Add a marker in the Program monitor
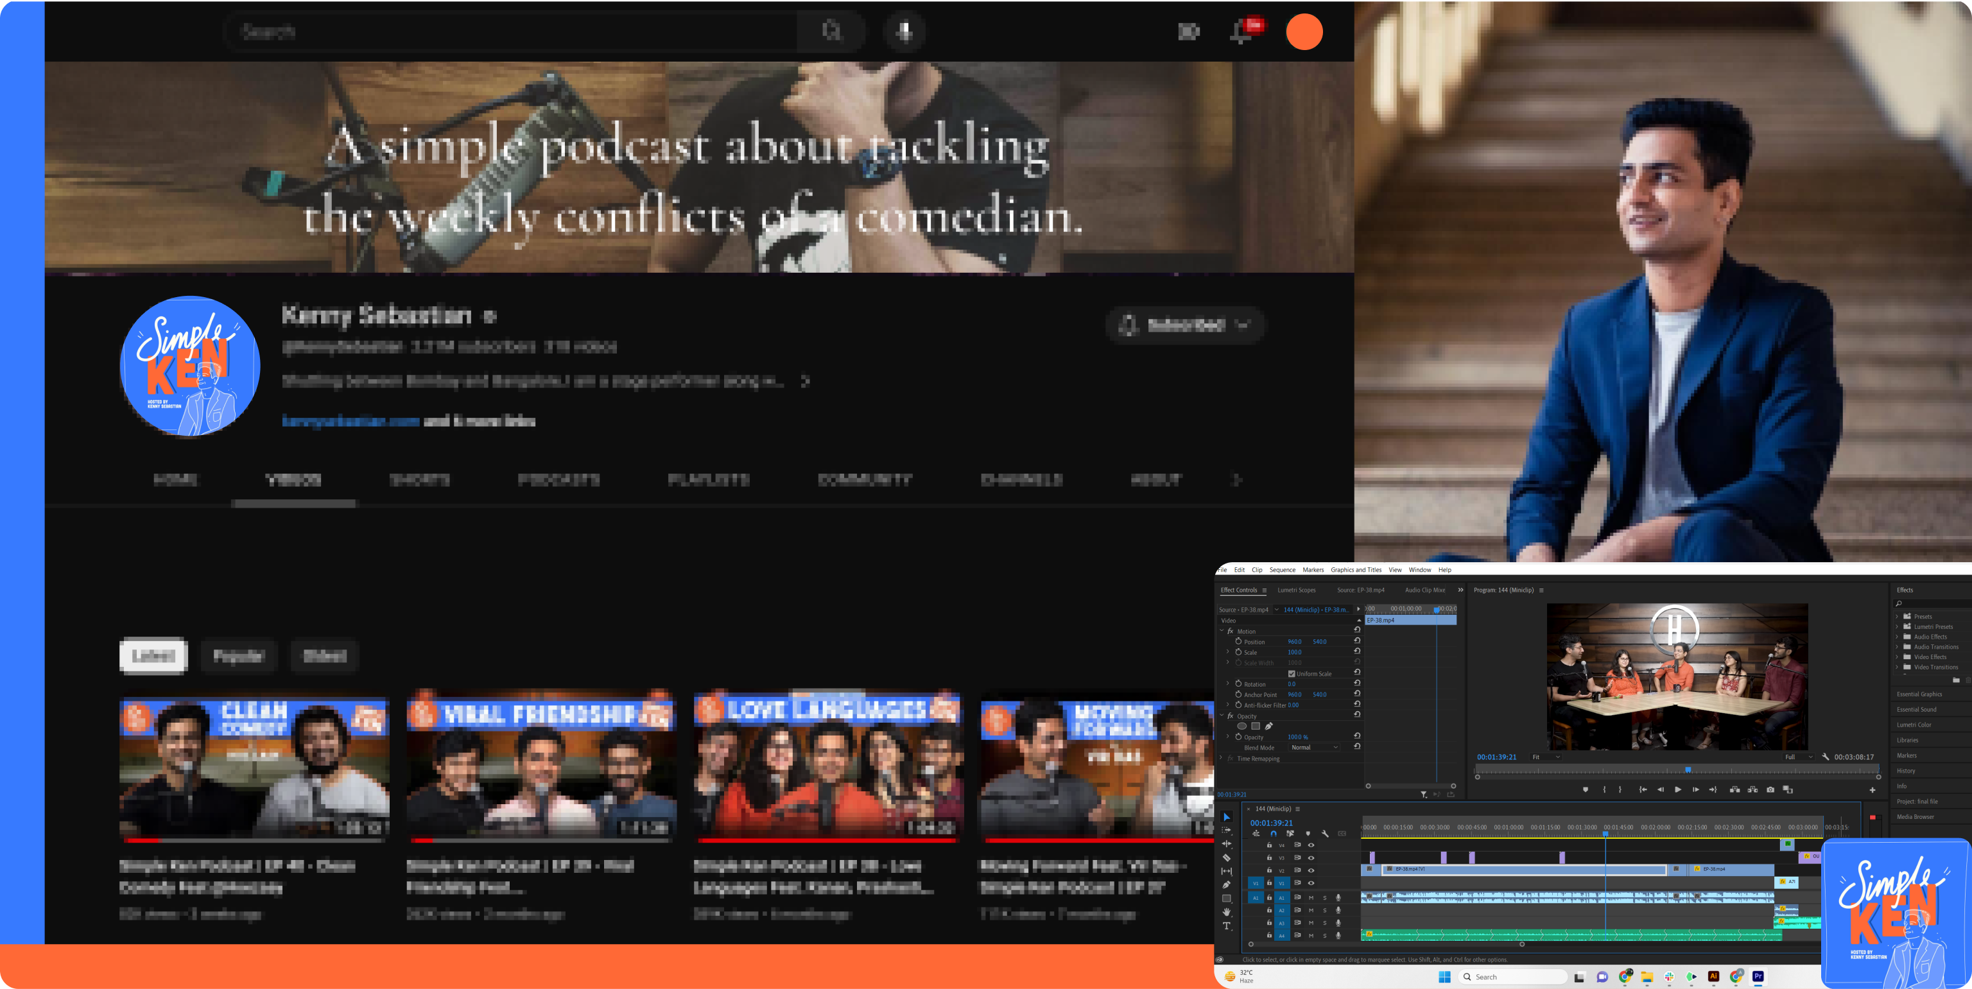The width and height of the screenshot is (1972, 989). [x=1586, y=789]
